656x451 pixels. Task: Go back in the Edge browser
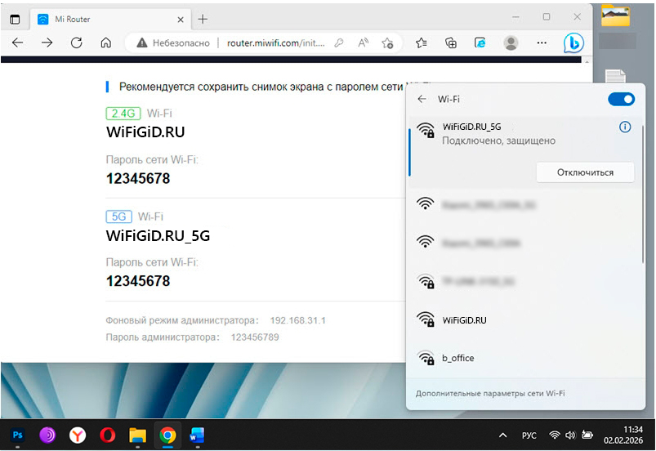click(18, 42)
